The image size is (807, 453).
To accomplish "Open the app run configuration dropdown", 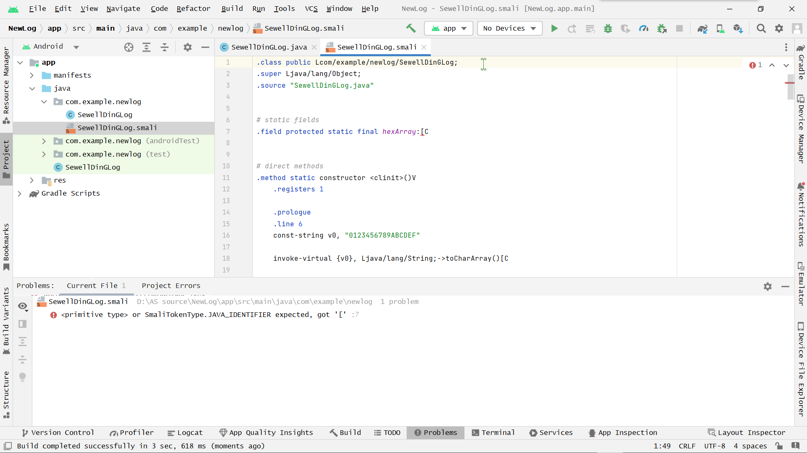I will [x=448, y=28].
